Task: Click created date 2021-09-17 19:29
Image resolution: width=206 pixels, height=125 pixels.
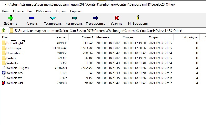Action: pos(134,58)
